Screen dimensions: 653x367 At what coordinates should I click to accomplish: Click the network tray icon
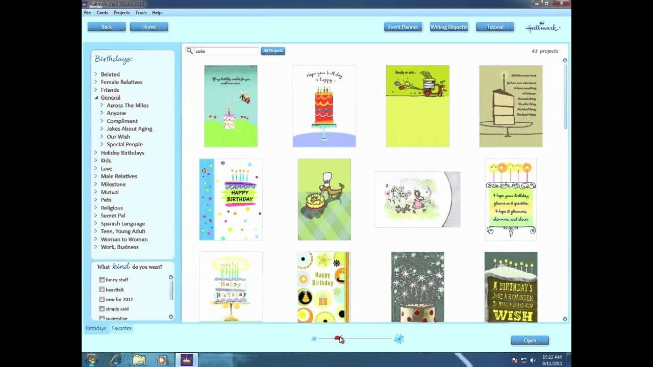coord(523,360)
